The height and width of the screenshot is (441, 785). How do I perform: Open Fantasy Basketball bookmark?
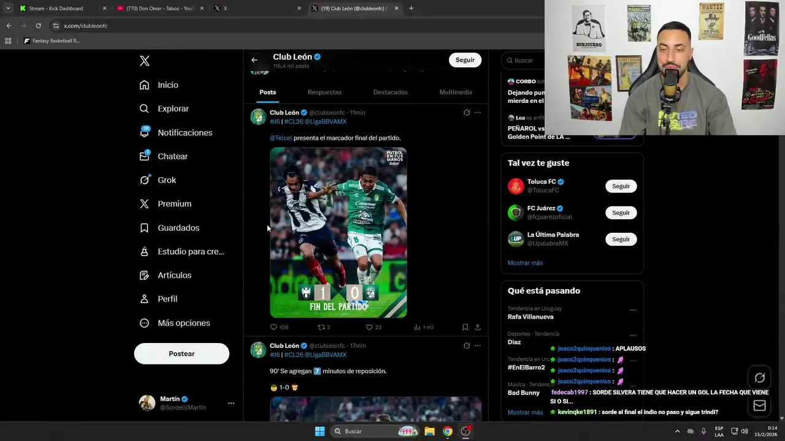click(x=52, y=41)
